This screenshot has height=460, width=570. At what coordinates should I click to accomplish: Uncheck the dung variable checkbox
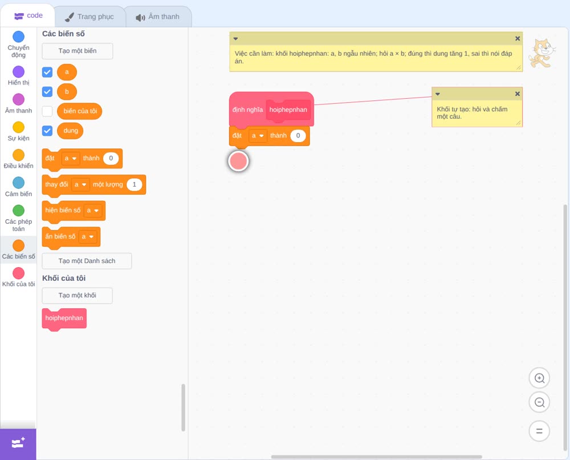[x=47, y=131]
